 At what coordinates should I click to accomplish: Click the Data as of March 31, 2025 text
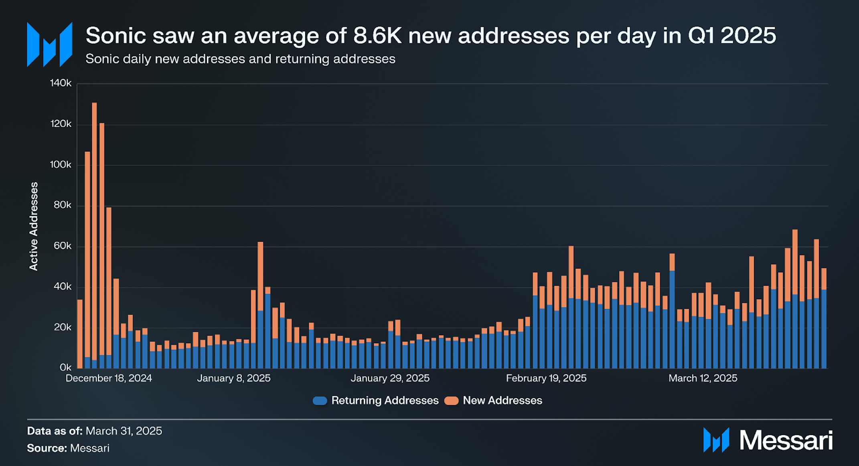point(95,431)
